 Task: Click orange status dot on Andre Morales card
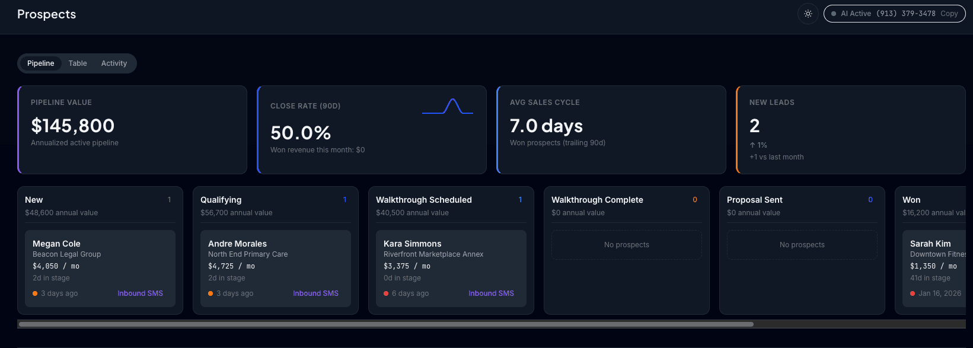click(x=210, y=293)
